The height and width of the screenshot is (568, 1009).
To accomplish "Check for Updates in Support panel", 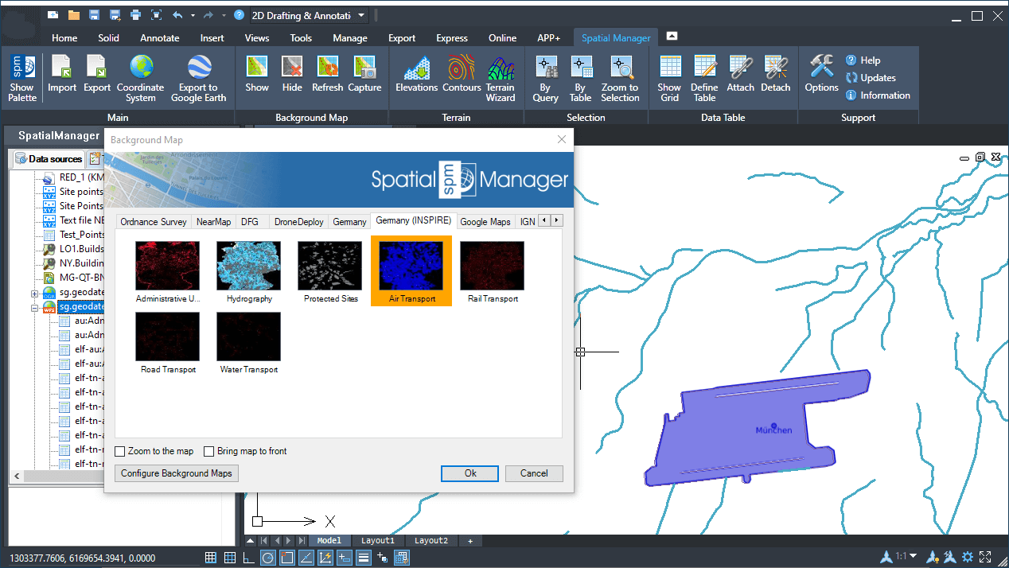I will [871, 78].
